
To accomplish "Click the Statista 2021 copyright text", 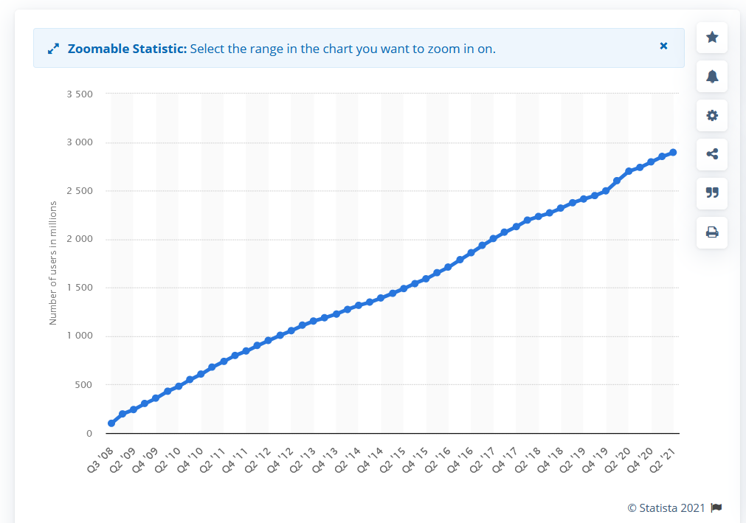I will [x=666, y=508].
